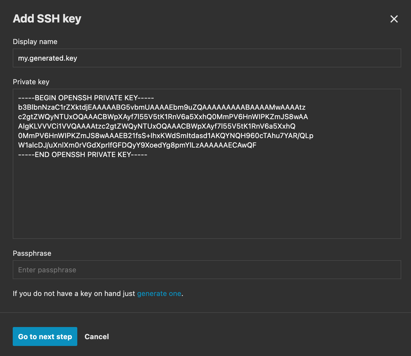Click the key line starting with c2gtZWQy
Viewport: 411px width, 356px height.
coord(163,117)
